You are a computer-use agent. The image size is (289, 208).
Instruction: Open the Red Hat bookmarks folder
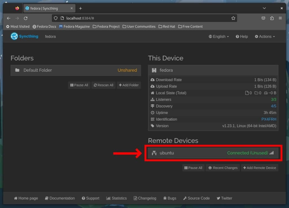167,27
